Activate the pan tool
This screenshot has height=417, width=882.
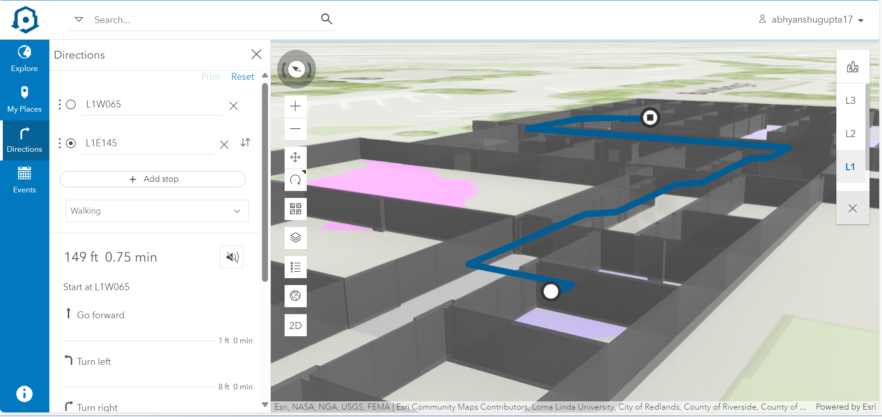(295, 157)
